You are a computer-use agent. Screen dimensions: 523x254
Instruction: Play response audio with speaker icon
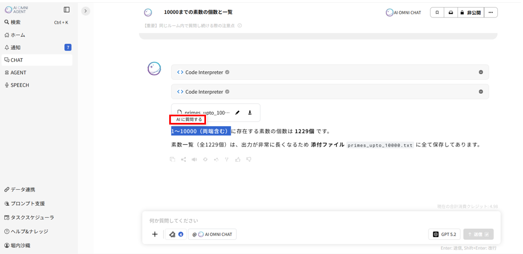coord(194,160)
